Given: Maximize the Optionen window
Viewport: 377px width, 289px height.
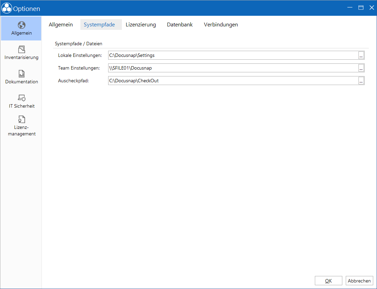Looking at the screenshot, I should pyautogui.click(x=361, y=8).
